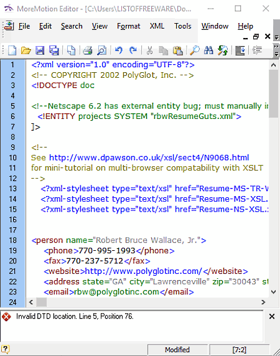Click the horizontal scrollbar right arrow

click(x=263, y=302)
